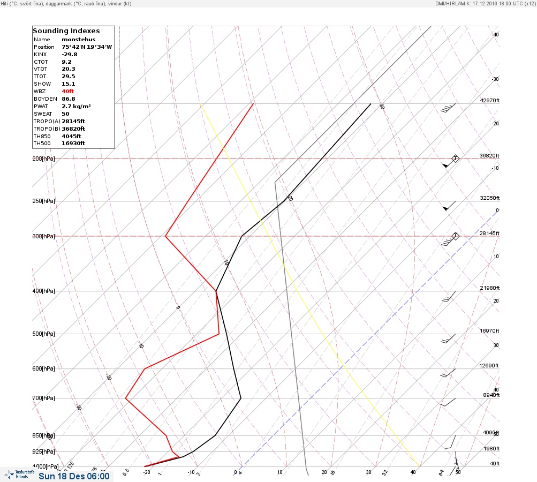Click the station name 'monstehus'
The height and width of the screenshot is (482, 537).
[x=78, y=40]
